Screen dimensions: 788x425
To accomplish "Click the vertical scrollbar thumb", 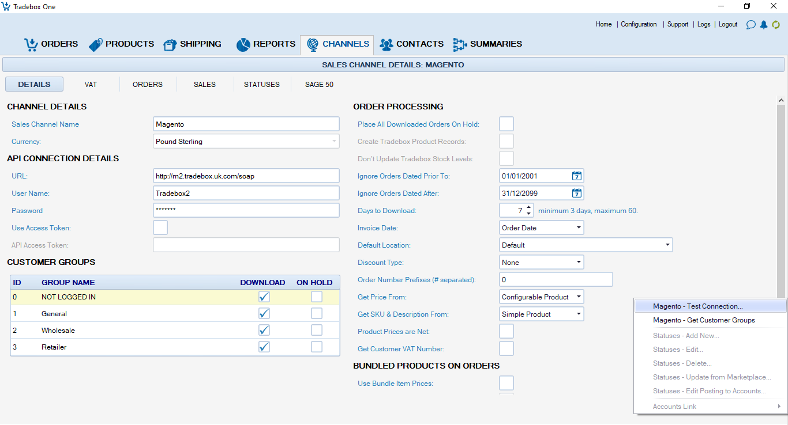I will (x=781, y=202).
